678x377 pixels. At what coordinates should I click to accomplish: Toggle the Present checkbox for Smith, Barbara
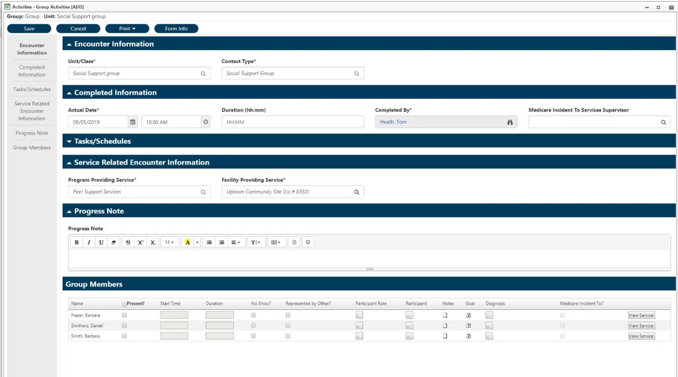click(x=124, y=336)
